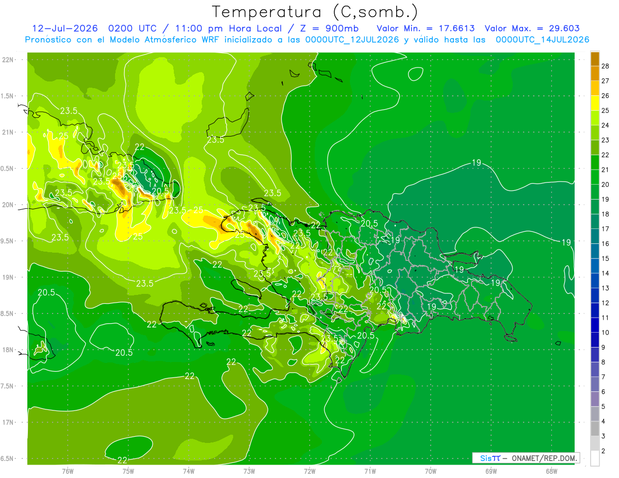The image size is (619, 478).
Task: Click the legend swatch between 23 and 24
Action: coord(595,133)
